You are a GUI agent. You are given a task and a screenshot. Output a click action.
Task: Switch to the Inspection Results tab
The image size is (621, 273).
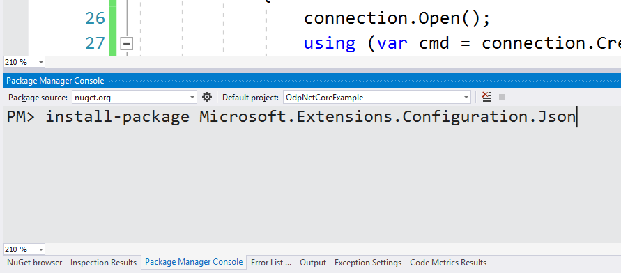pos(103,263)
